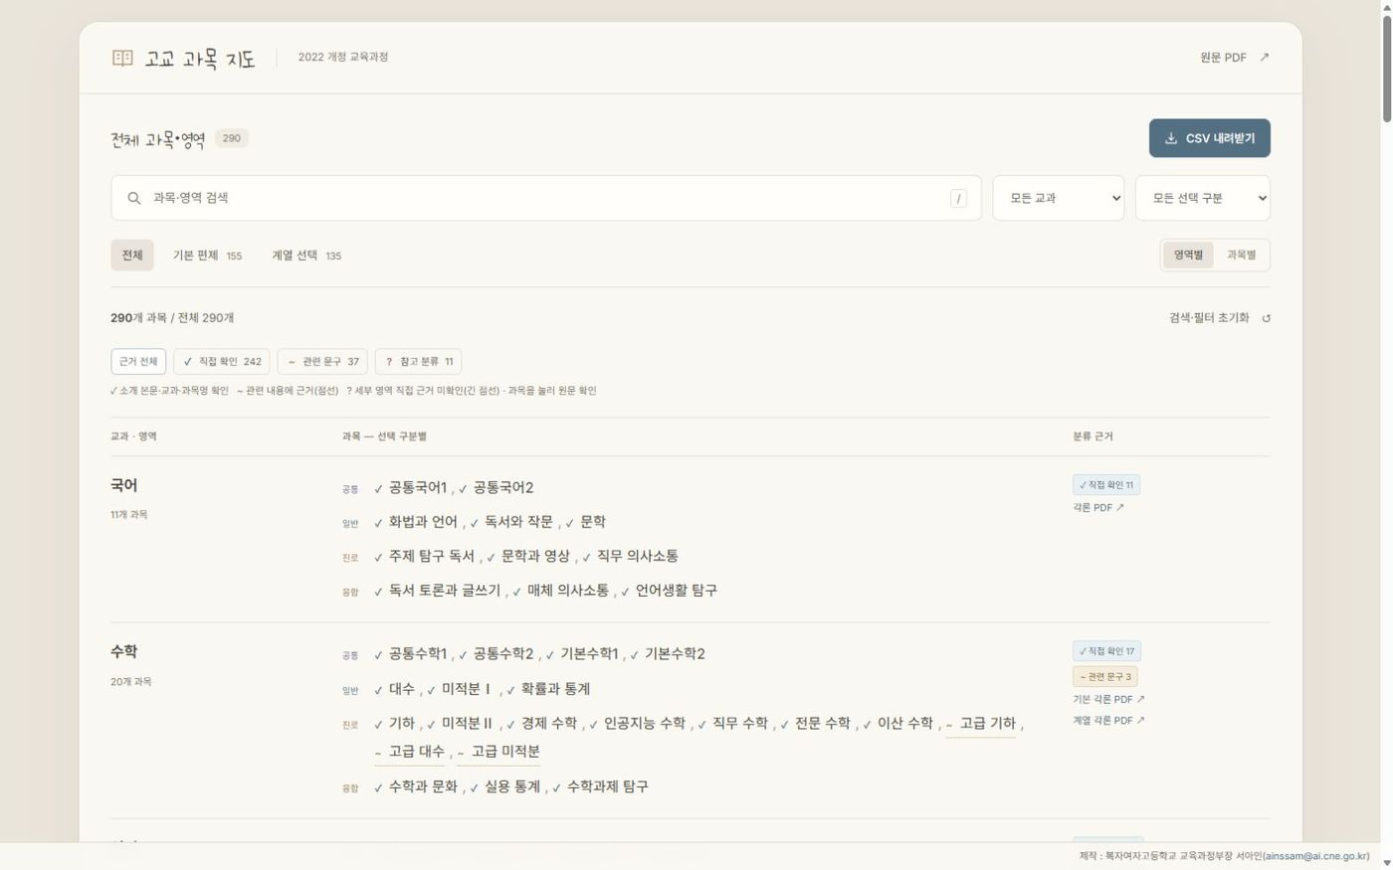
Task: Click the 과목·영역 검색 input field
Action: [546, 198]
